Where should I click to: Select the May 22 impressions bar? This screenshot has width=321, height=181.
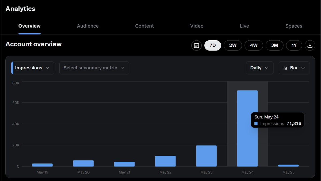[165, 161]
